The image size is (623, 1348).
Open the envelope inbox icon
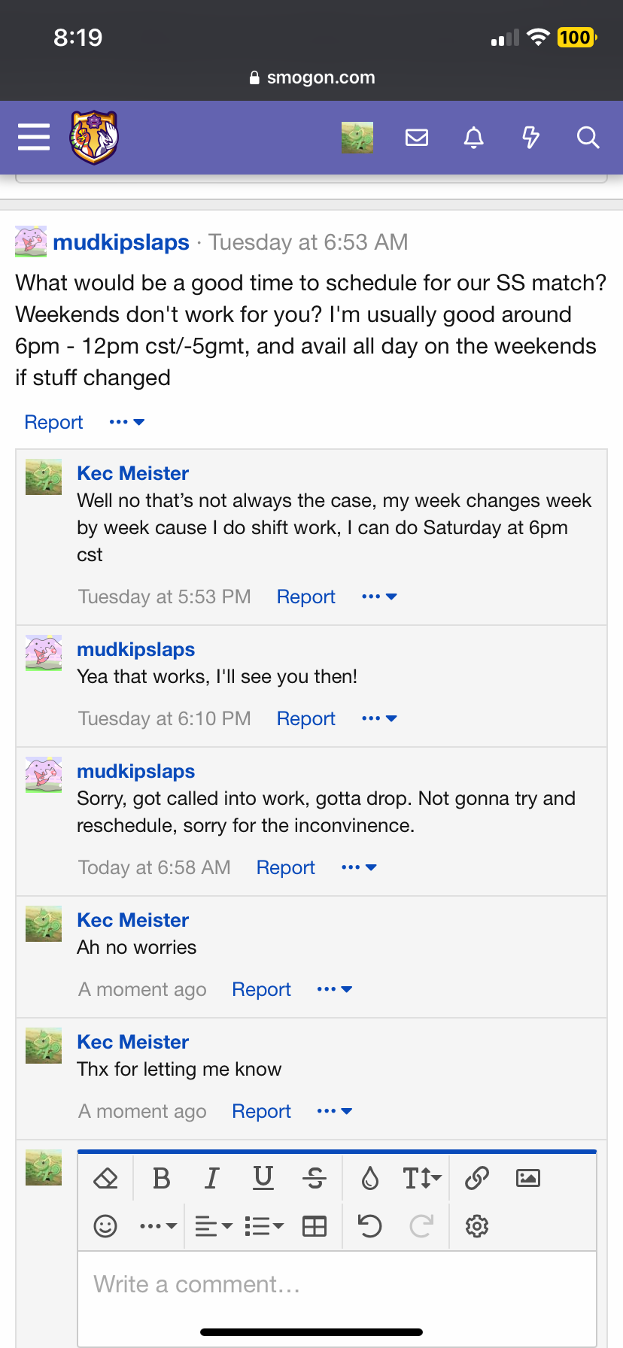(x=416, y=137)
